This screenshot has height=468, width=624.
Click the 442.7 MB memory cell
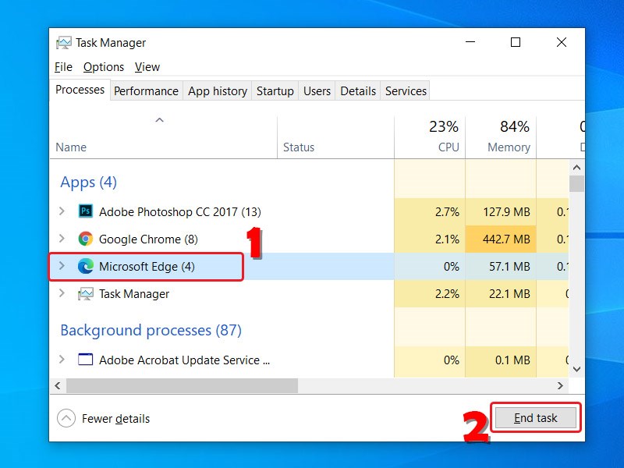(501, 239)
